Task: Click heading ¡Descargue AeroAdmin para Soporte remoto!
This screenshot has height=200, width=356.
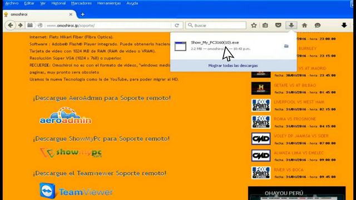Action: click(x=102, y=98)
